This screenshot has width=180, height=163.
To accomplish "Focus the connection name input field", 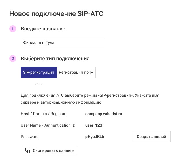I will (x=63, y=42).
